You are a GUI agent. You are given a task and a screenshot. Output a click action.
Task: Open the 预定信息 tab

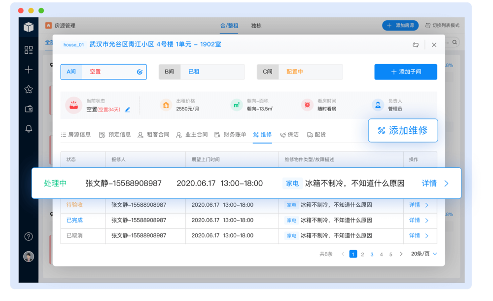115,135
